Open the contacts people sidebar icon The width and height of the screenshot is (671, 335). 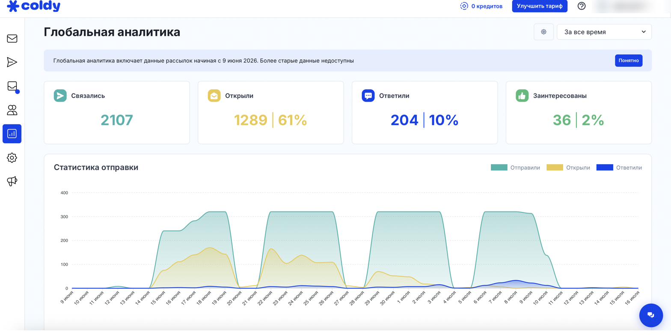point(12,110)
